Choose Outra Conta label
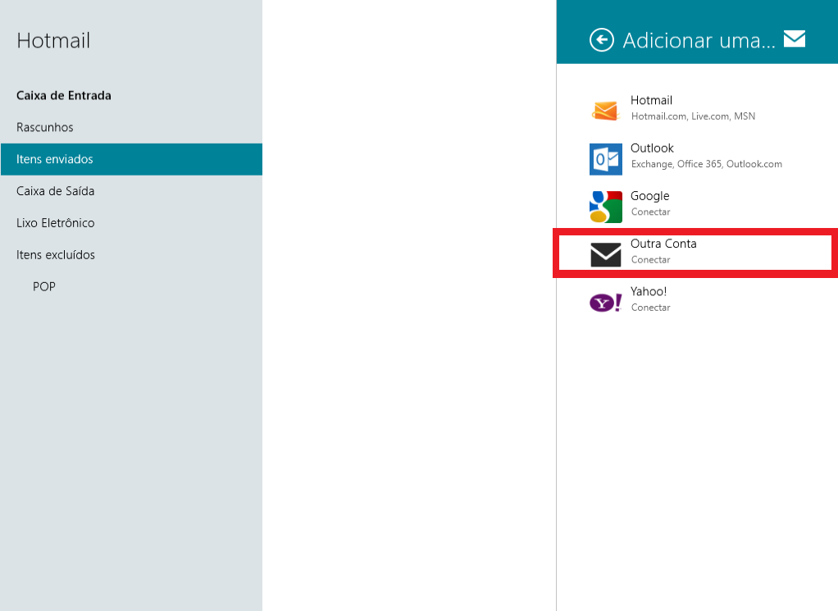The height and width of the screenshot is (611, 838). [x=663, y=244]
